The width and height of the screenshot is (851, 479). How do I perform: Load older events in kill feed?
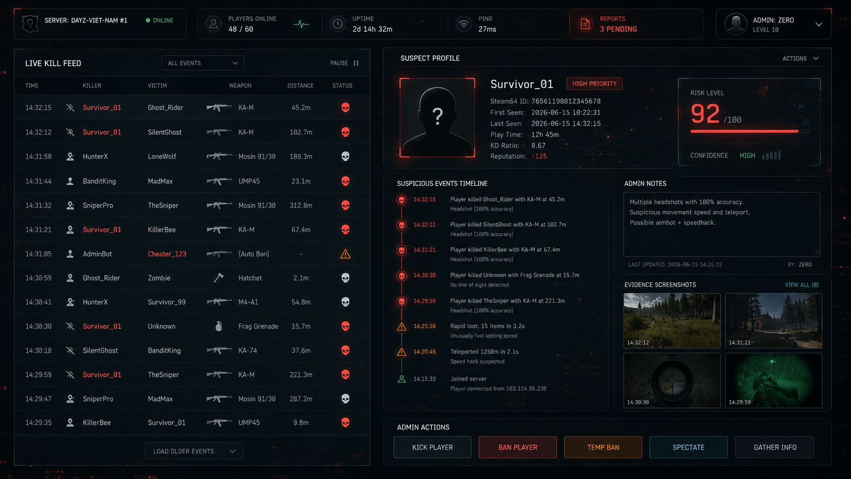(194, 451)
